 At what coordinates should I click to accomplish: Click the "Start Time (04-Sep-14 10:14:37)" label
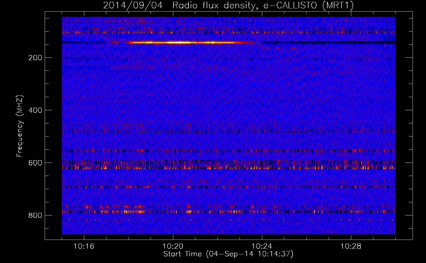tap(228, 254)
